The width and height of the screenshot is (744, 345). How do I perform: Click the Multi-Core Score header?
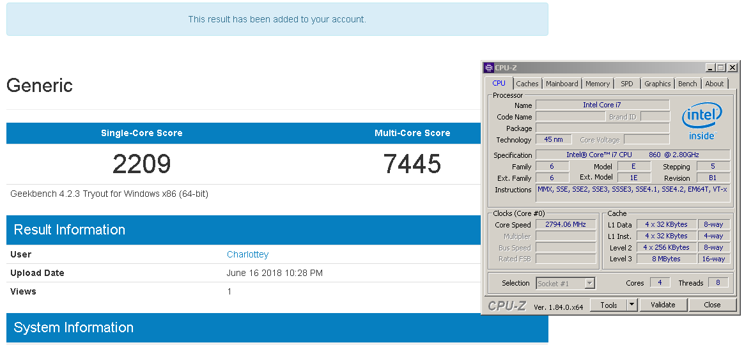point(412,134)
